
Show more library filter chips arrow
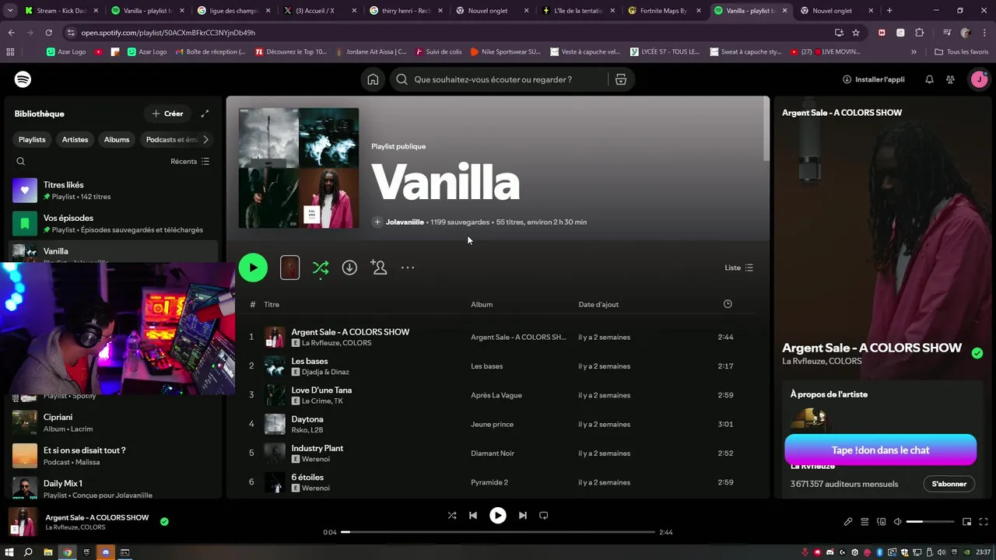[x=205, y=139]
